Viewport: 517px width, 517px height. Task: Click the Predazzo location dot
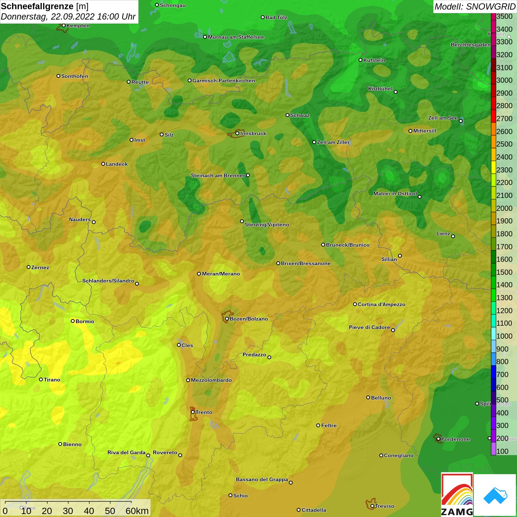pyautogui.click(x=269, y=357)
